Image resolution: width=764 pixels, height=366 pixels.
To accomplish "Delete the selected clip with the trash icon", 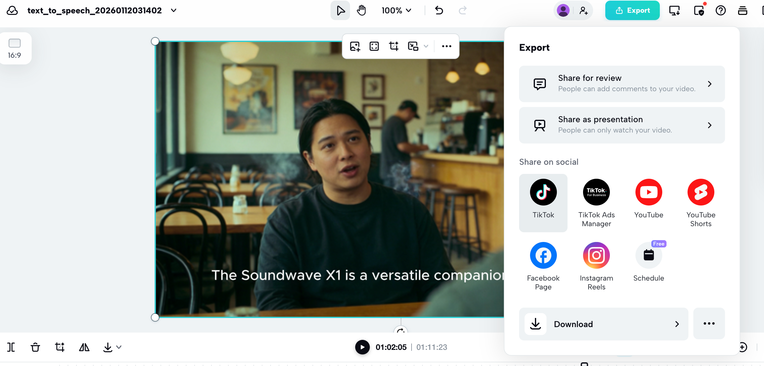I will (35, 347).
